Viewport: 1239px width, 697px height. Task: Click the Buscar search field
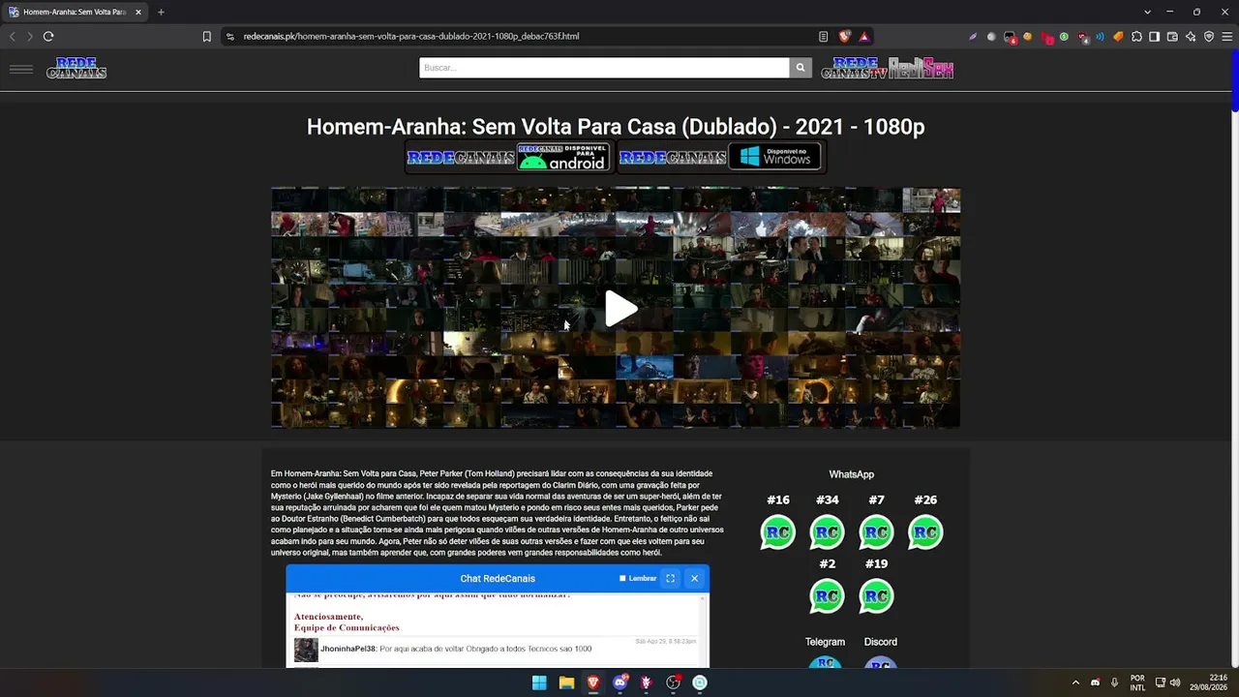click(604, 68)
